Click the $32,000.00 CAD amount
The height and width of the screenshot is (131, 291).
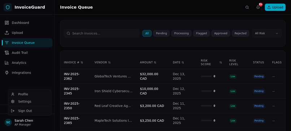[149, 76]
